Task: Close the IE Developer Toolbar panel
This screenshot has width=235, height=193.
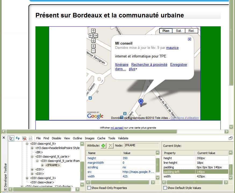Action: (x=4, y=137)
